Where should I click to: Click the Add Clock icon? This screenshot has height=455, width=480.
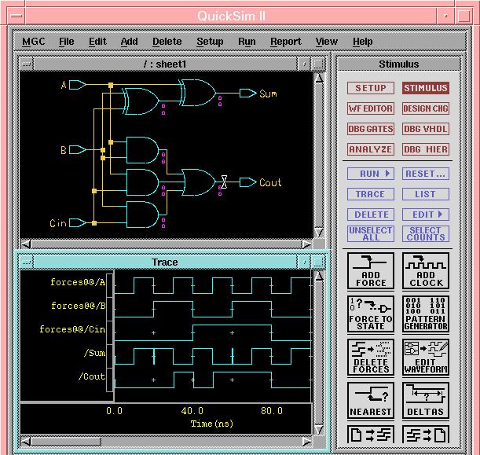point(426,270)
